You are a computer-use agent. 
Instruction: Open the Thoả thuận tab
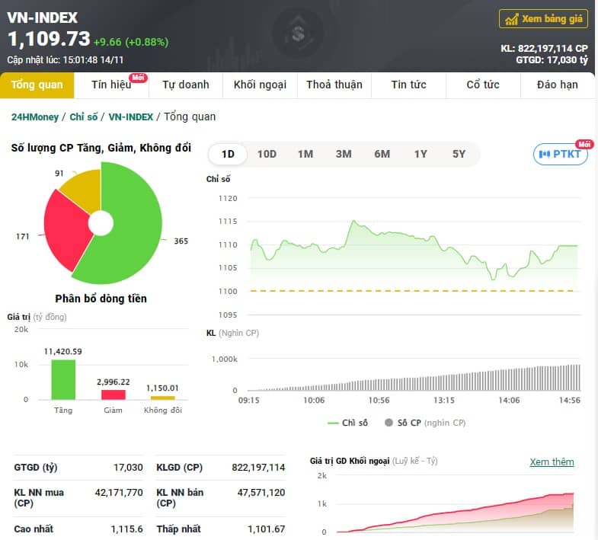coord(334,85)
